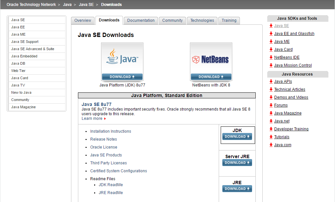Click Oracle Technology Network breadcrumb
The height and width of the screenshot is (202, 335).
tap(31, 5)
